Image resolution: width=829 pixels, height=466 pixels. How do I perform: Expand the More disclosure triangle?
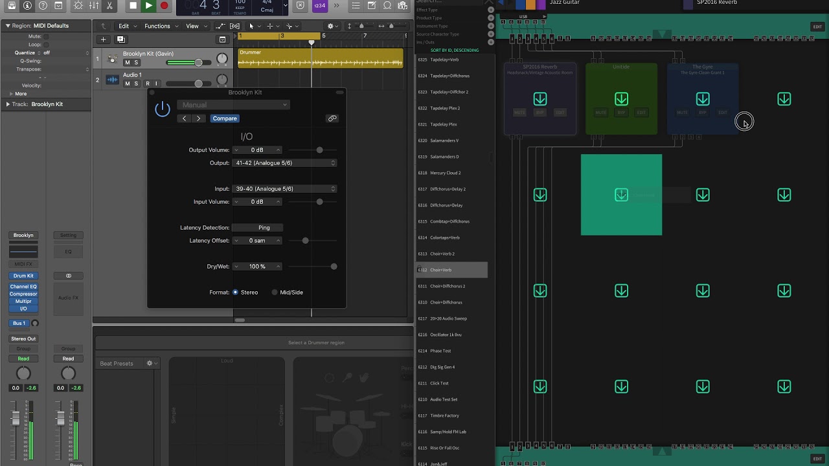(x=10, y=94)
